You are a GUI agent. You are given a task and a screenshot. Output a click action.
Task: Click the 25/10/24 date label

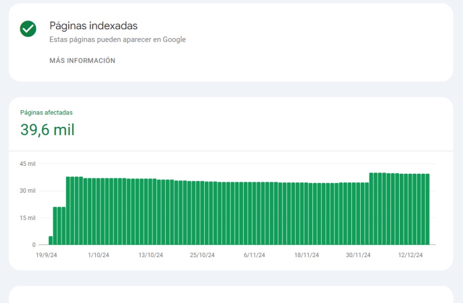tap(202, 255)
